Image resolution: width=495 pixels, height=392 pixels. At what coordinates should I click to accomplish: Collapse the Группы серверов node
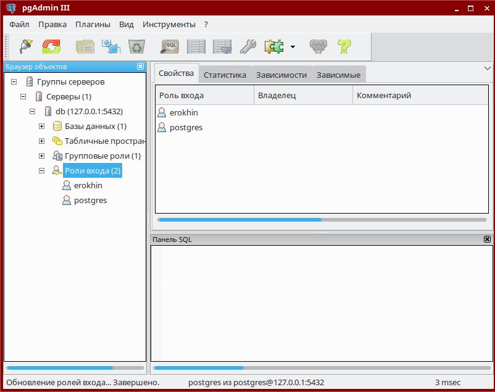(14, 82)
